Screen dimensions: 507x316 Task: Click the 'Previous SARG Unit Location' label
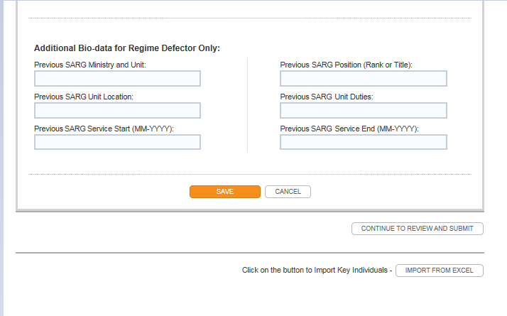pos(83,97)
